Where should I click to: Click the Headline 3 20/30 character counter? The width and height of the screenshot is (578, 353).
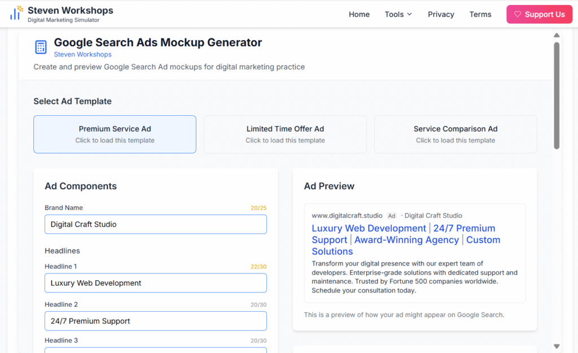(x=259, y=341)
